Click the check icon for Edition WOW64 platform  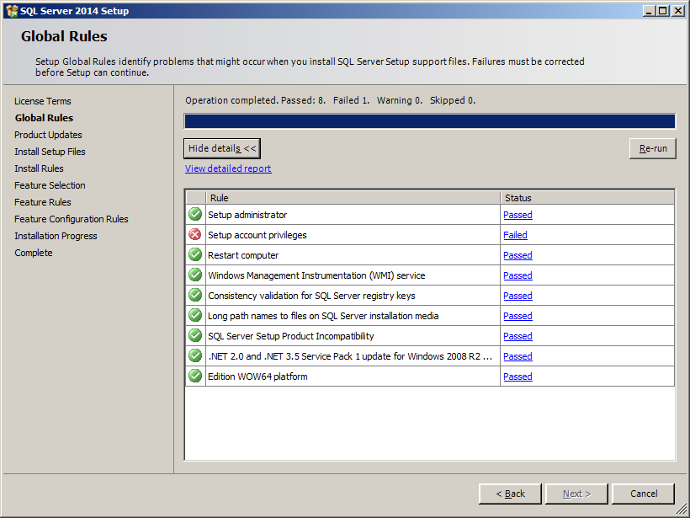click(195, 376)
